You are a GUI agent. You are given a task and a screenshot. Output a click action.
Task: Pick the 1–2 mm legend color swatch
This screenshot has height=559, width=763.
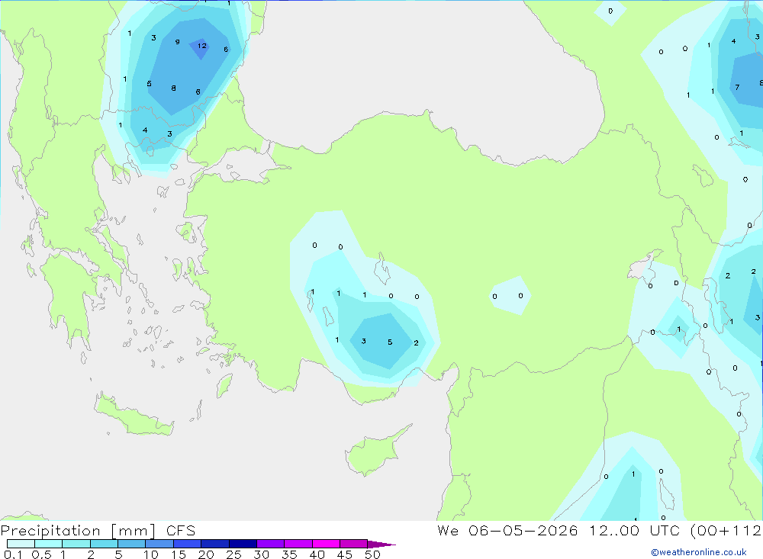76,544
